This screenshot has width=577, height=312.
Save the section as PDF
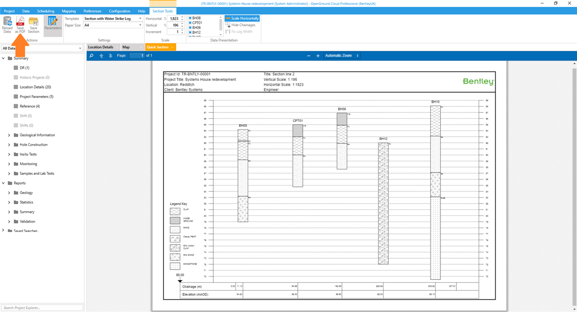click(x=20, y=25)
